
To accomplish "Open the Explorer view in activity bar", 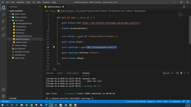I will 3,8.
